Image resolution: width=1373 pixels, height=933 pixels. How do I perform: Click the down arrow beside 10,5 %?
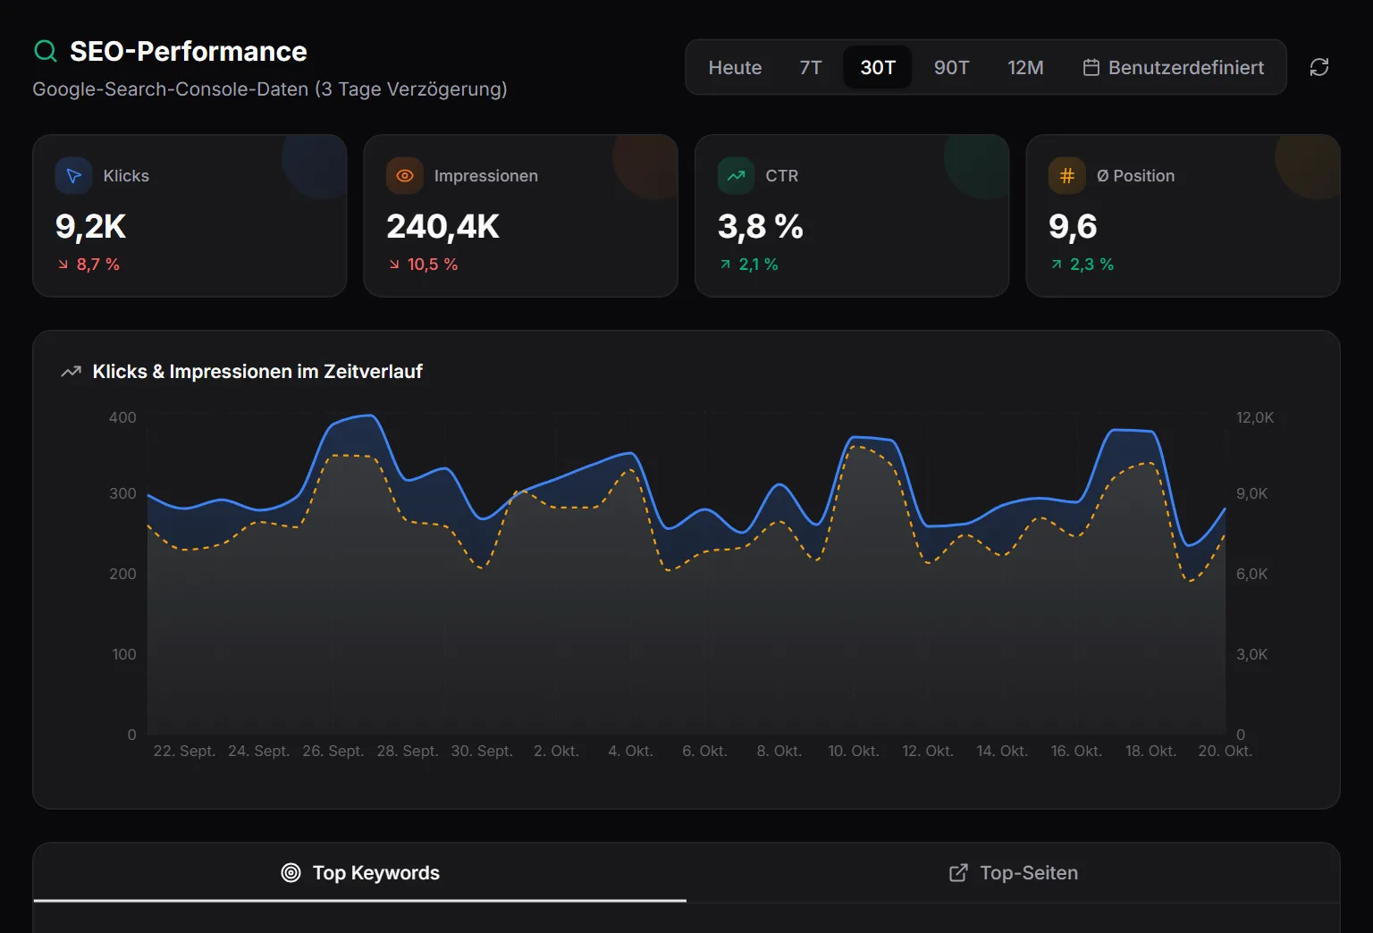pos(394,265)
